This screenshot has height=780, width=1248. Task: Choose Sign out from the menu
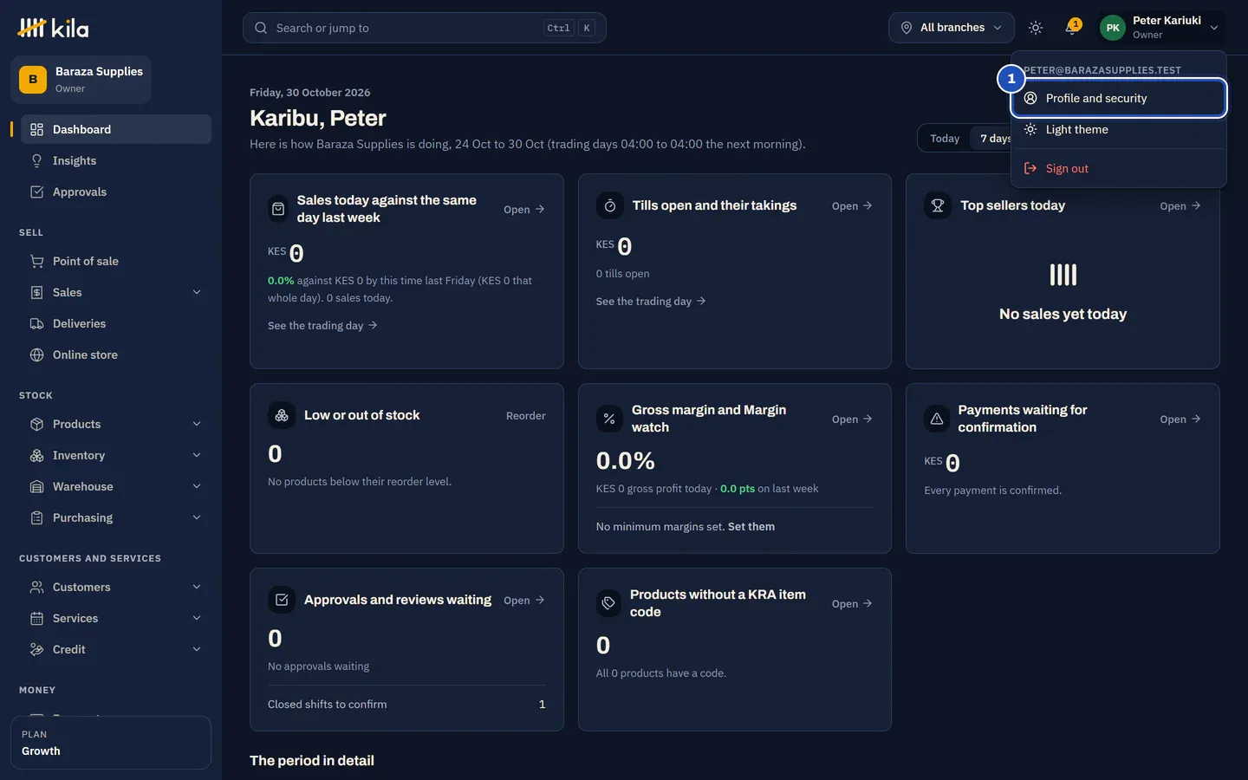[1118, 168]
